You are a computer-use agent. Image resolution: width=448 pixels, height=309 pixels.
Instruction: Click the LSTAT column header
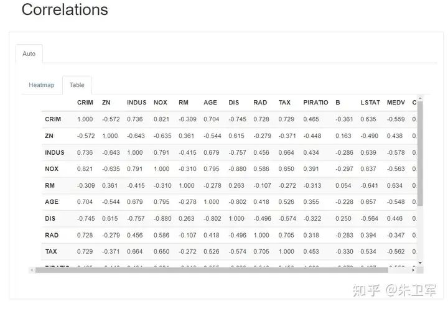(x=370, y=103)
